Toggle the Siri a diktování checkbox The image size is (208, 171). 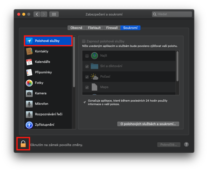(x=87, y=66)
